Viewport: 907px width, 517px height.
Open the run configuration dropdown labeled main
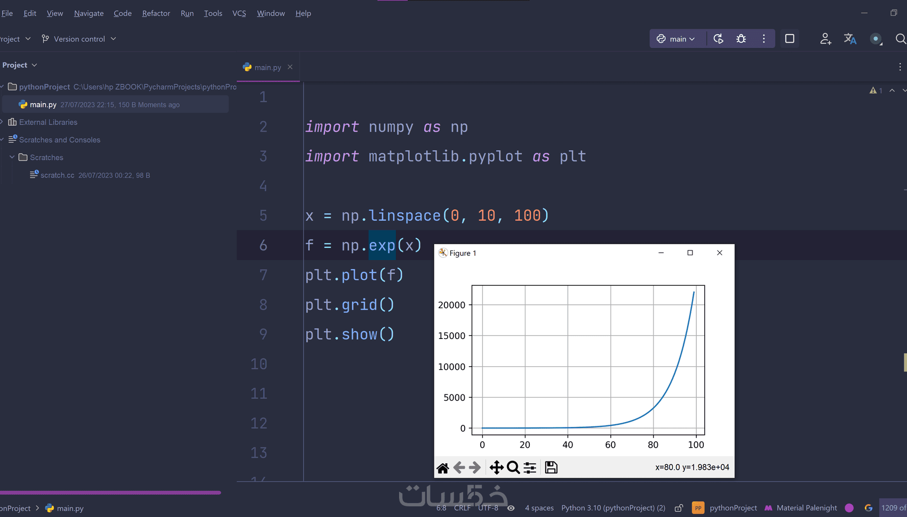click(677, 38)
